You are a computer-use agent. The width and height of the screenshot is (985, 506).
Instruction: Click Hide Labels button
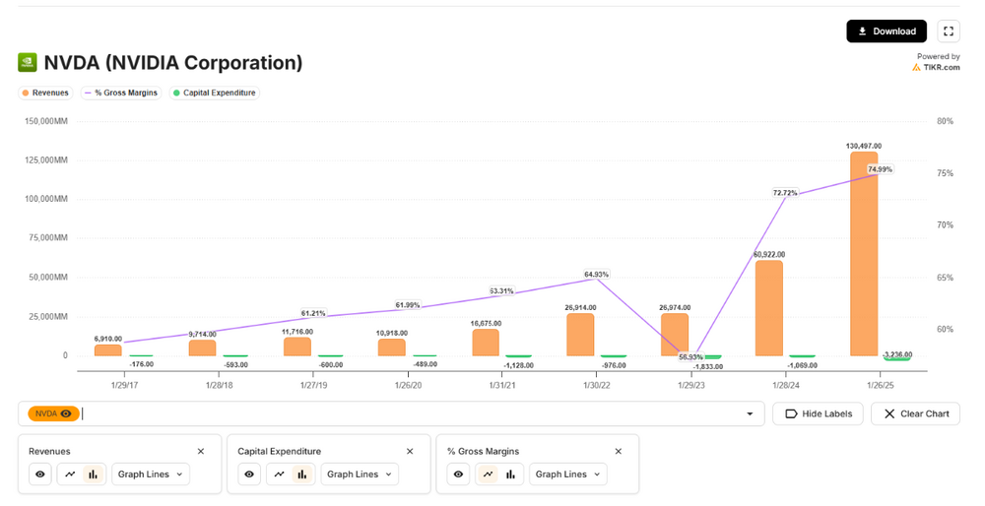pos(818,413)
